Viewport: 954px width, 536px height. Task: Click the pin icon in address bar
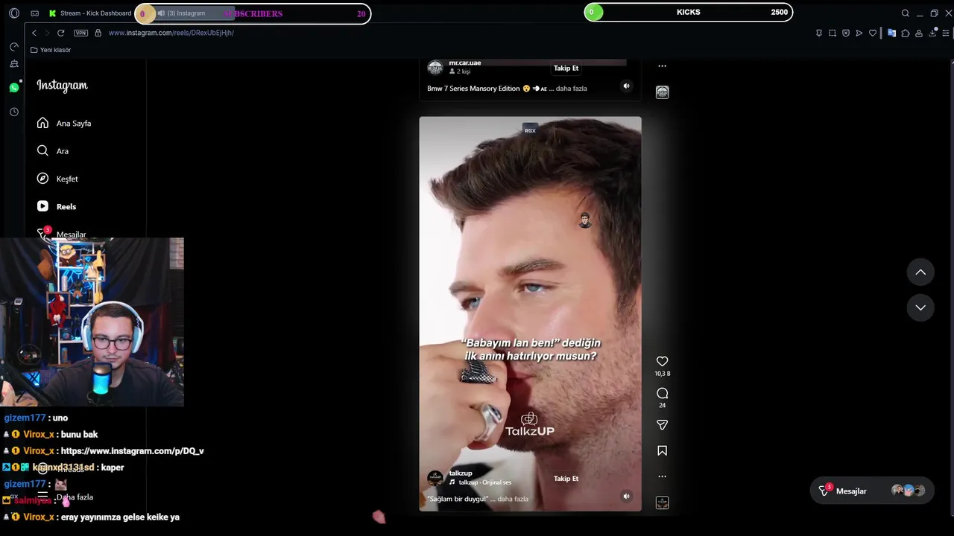[x=819, y=33]
